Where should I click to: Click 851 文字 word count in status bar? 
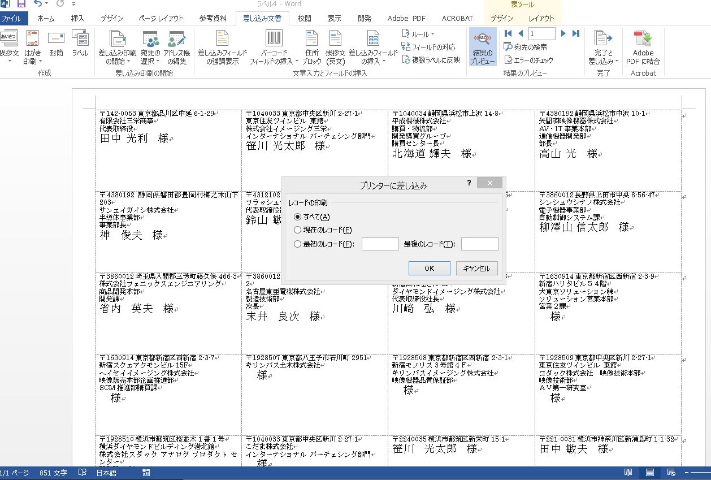click(x=53, y=473)
